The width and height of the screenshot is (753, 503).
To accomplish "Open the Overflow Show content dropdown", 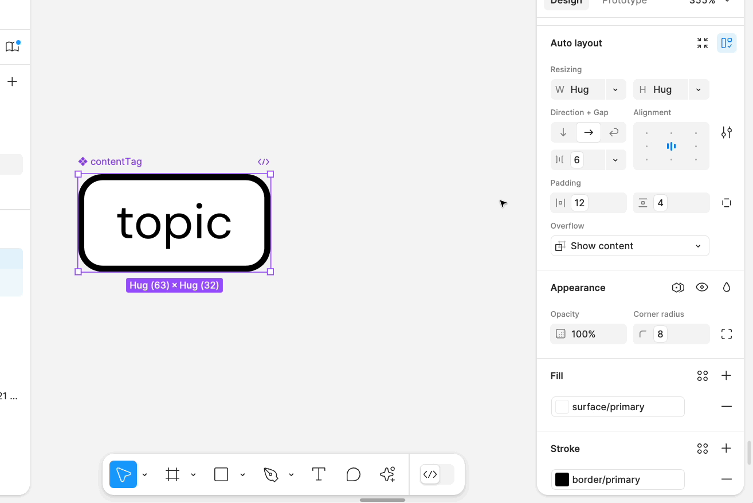I will click(630, 246).
